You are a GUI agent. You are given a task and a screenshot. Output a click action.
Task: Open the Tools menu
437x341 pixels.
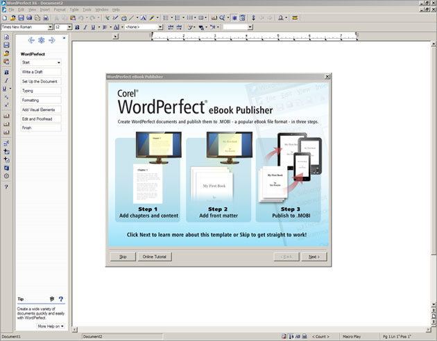click(x=87, y=10)
